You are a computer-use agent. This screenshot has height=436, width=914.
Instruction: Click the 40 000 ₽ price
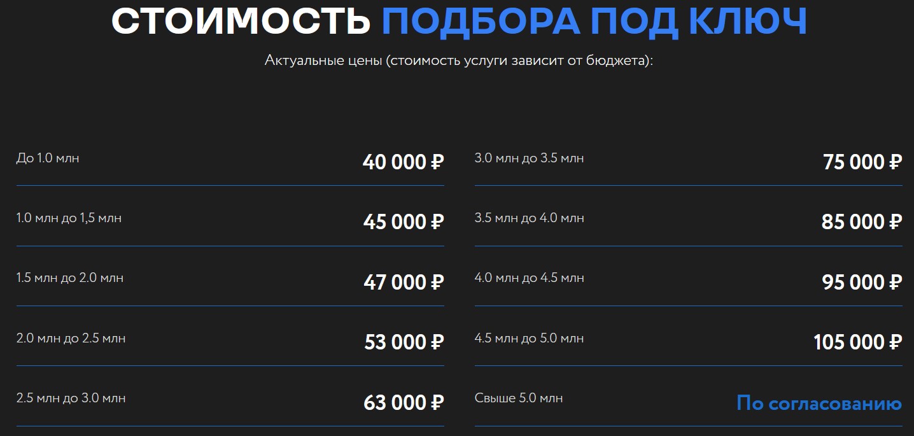[403, 162]
